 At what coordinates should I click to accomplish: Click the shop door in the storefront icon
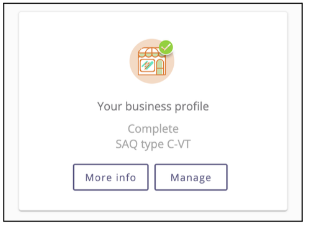pyautogui.click(x=160, y=67)
